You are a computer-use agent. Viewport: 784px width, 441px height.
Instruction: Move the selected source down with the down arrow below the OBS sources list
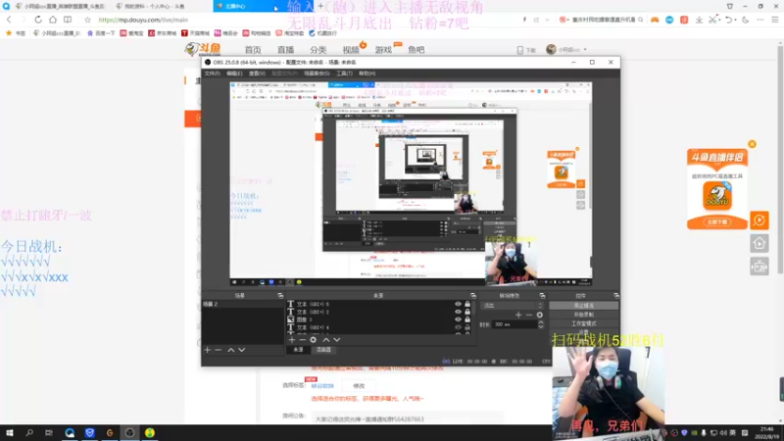(x=337, y=340)
